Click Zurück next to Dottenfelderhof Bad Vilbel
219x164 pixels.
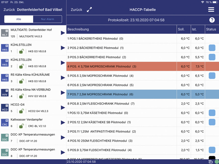tap(9, 10)
